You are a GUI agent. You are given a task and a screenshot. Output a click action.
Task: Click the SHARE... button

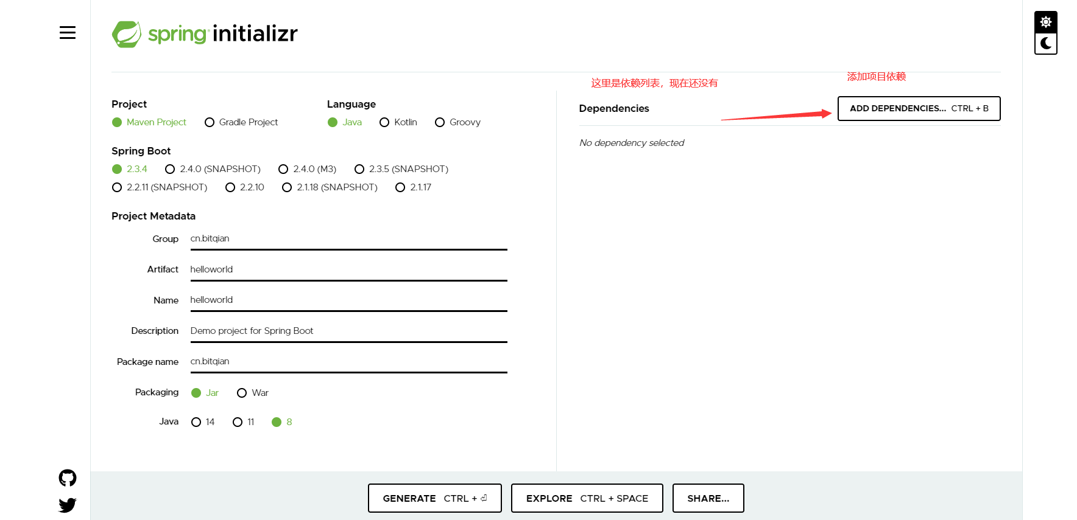point(708,498)
